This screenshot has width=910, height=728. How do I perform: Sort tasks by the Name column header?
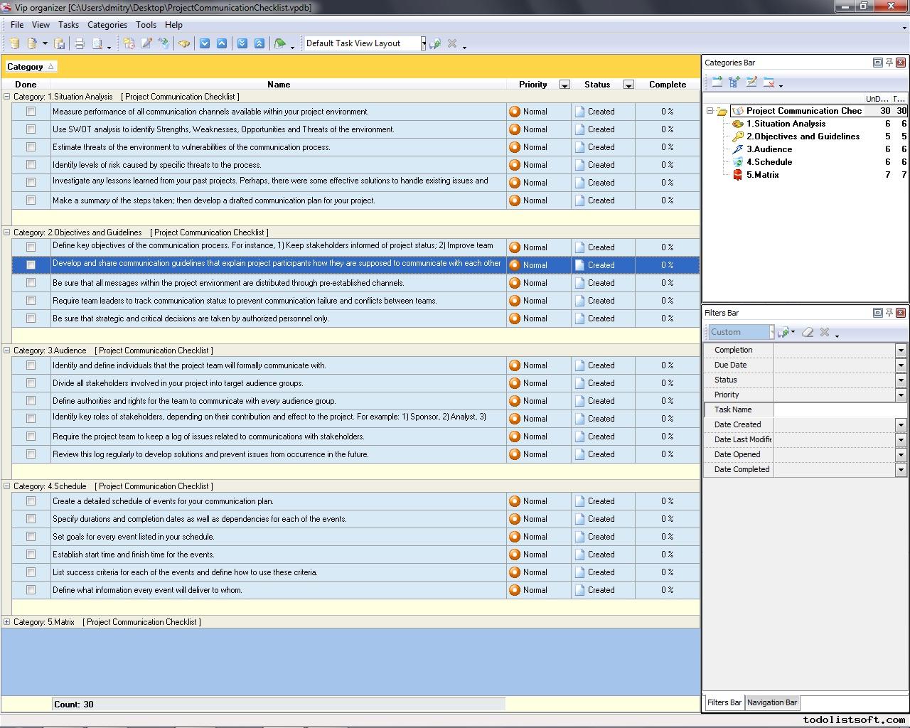tap(279, 84)
